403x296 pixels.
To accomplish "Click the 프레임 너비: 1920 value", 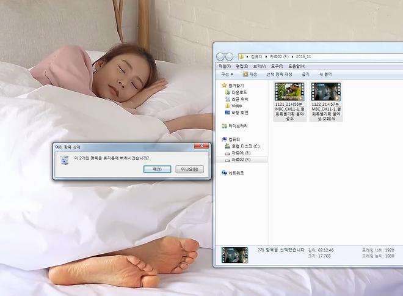I will (389, 250).
